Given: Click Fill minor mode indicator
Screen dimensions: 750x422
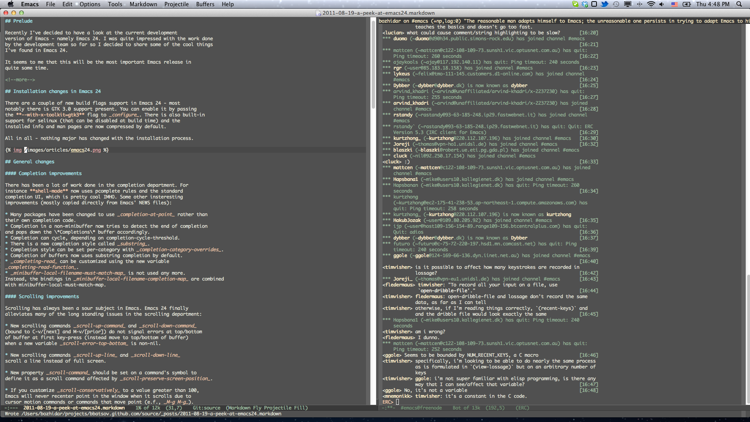Looking at the screenshot, I should [x=300, y=408].
